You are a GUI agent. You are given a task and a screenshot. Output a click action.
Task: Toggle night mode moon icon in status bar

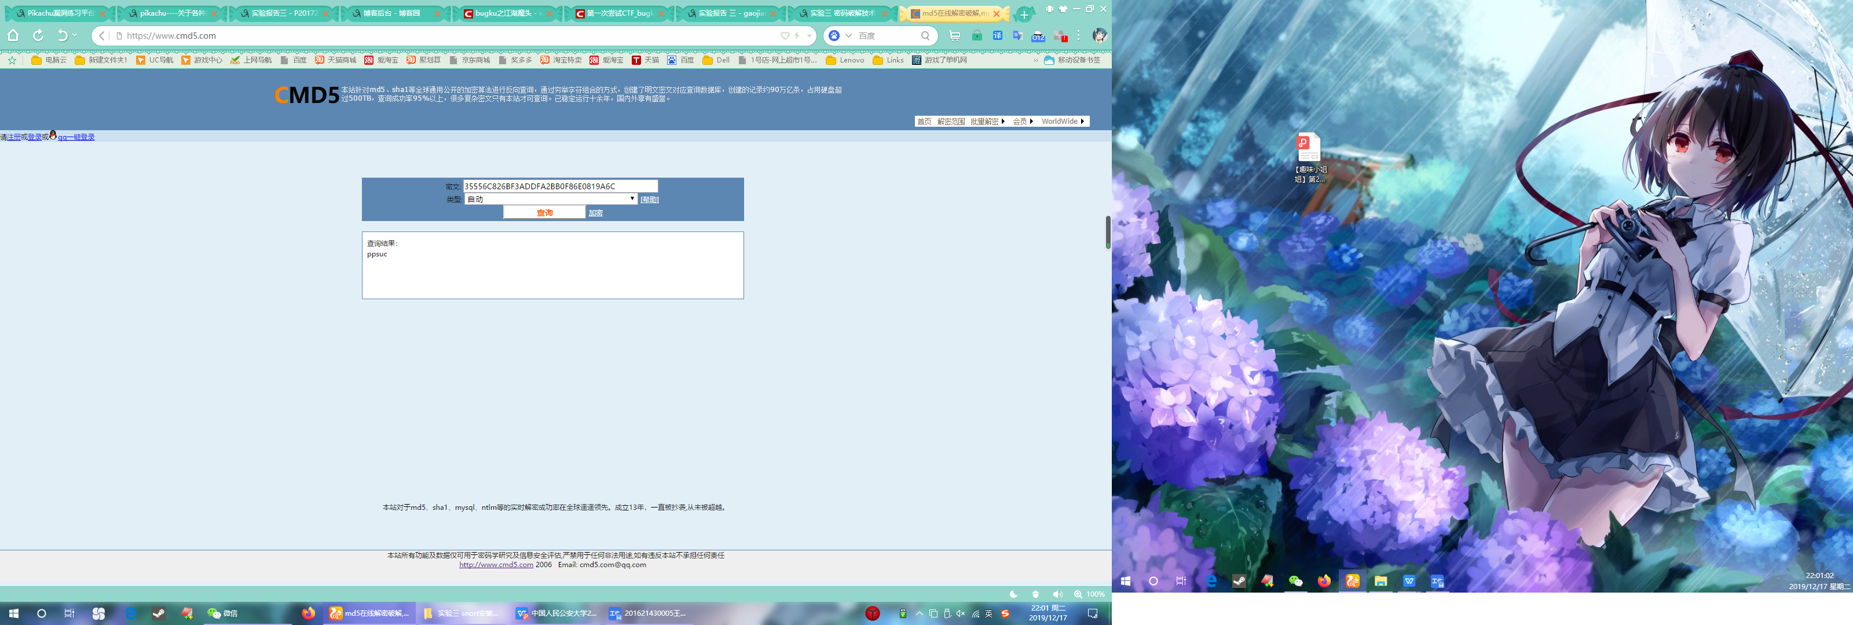click(x=1013, y=594)
